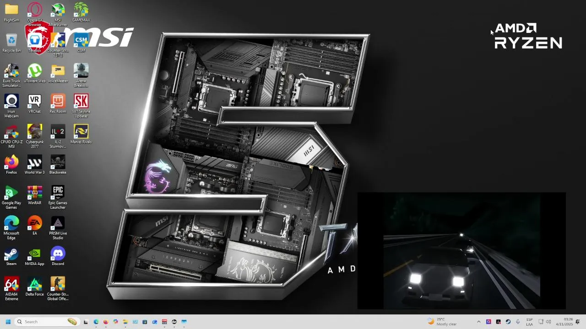Image resolution: width=586 pixels, height=329 pixels.
Task: Launch World War 3 shortcut
Action: pyautogui.click(x=35, y=165)
